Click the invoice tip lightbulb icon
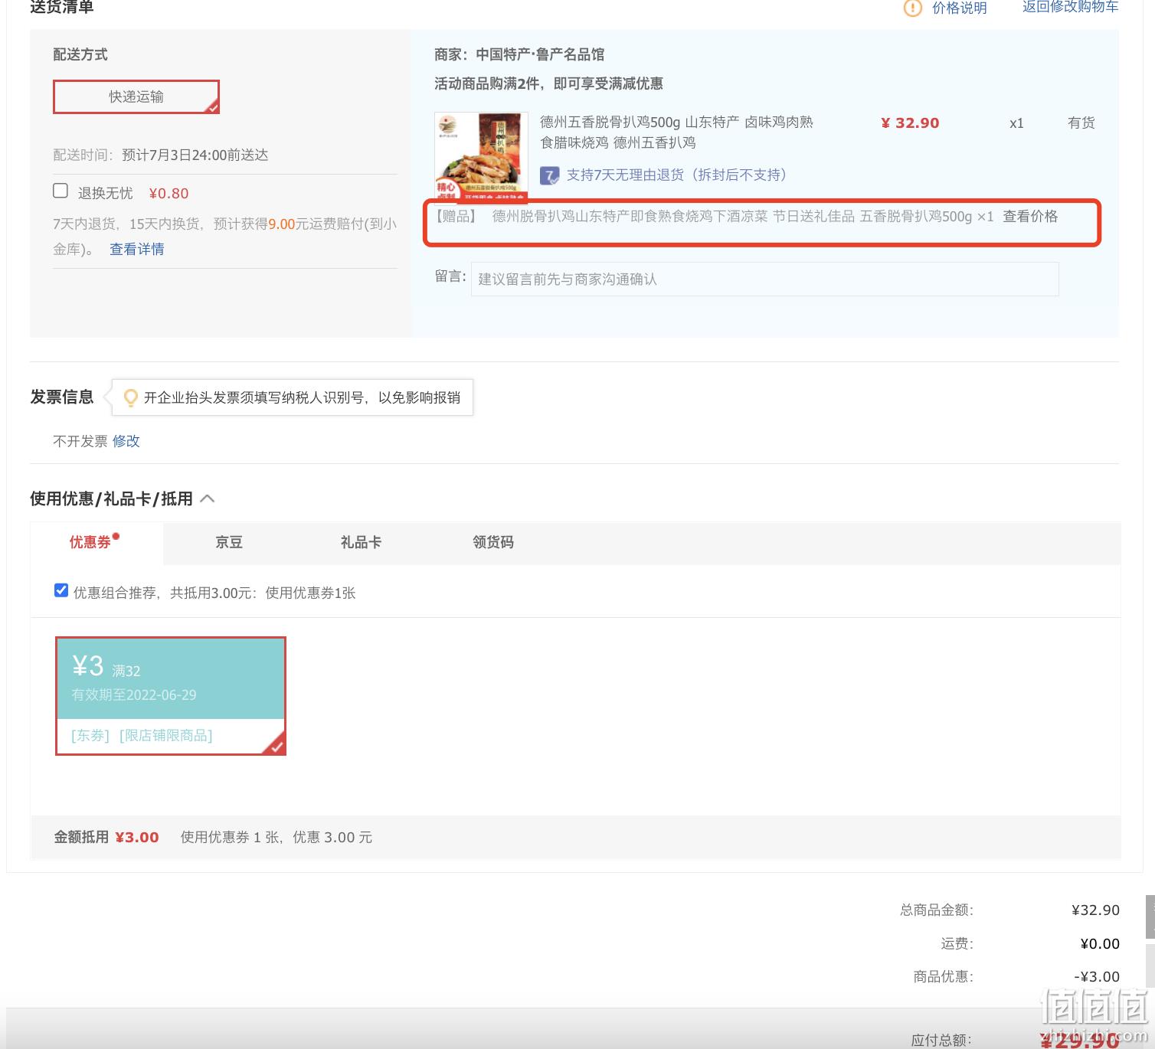The image size is (1155, 1049). click(131, 397)
